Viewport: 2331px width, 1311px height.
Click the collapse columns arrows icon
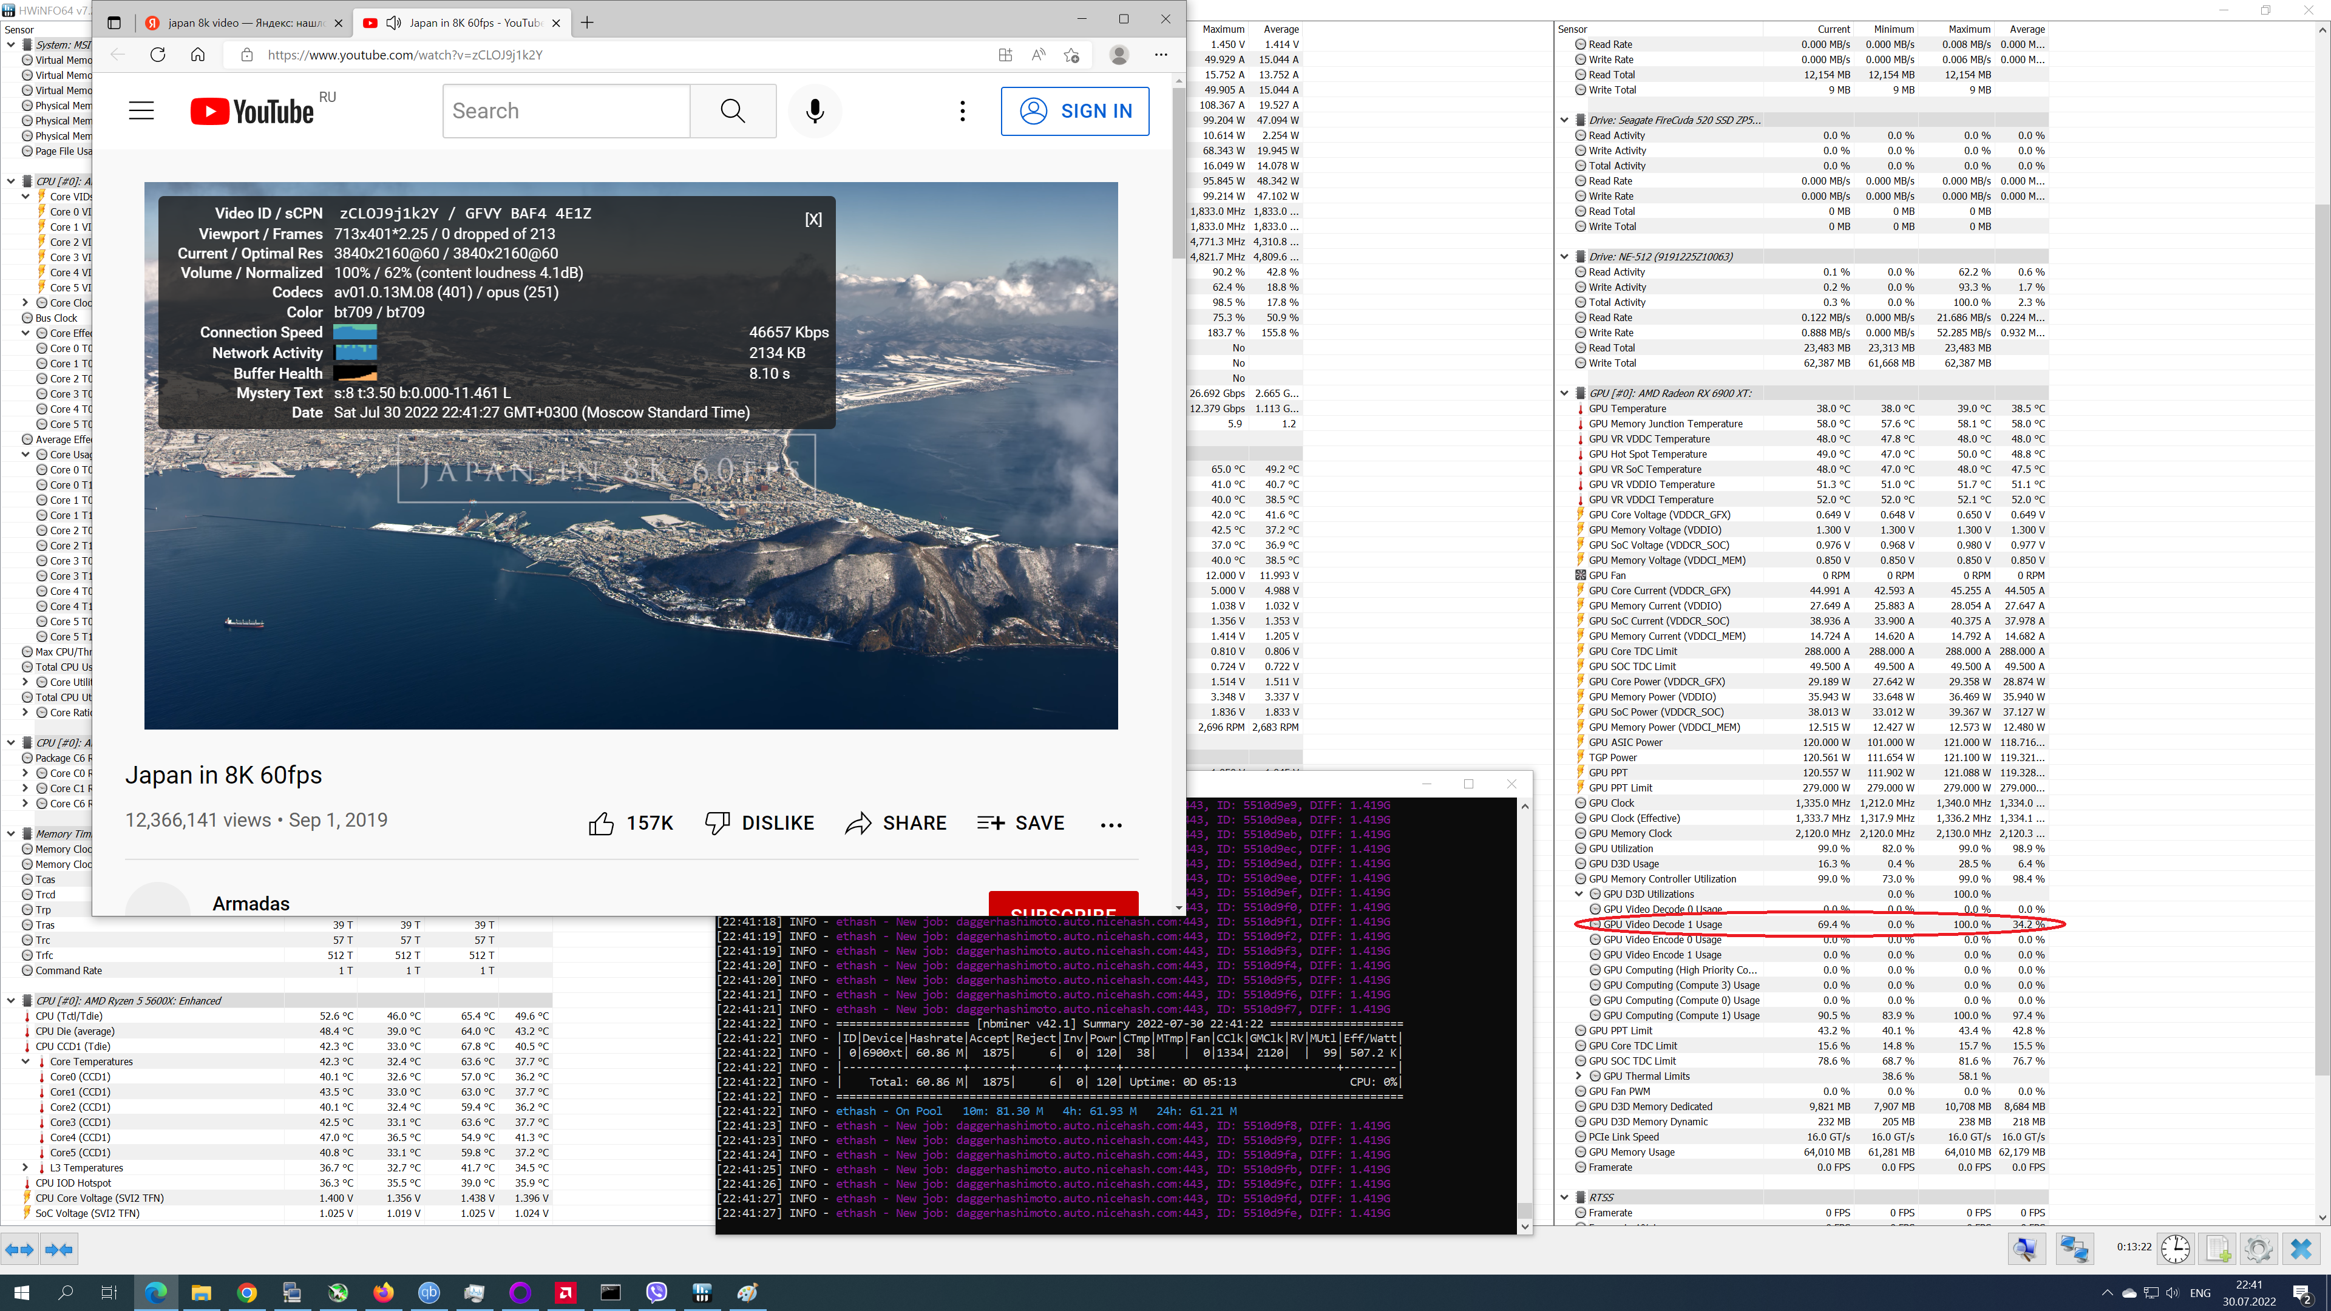[x=59, y=1250]
